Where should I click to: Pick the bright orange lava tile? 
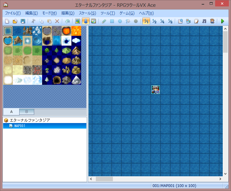click(76, 31)
